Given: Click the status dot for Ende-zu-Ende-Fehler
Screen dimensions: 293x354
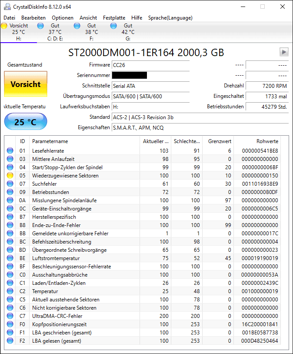Looking at the screenshot, I should pos(10,225).
